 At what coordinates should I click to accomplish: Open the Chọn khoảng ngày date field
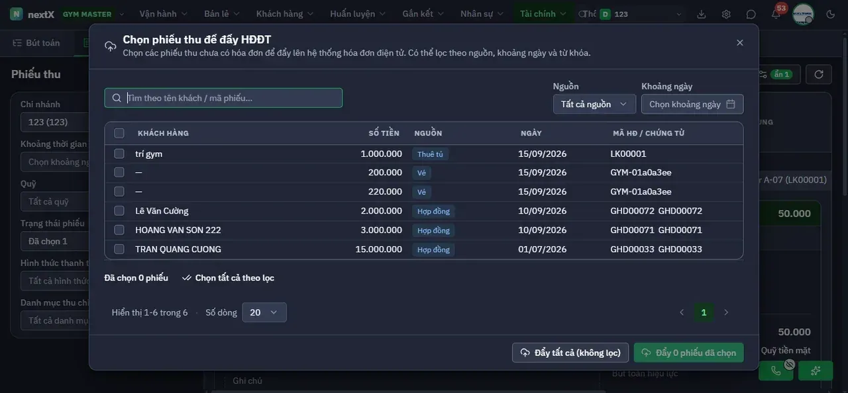(x=692, y=104)
